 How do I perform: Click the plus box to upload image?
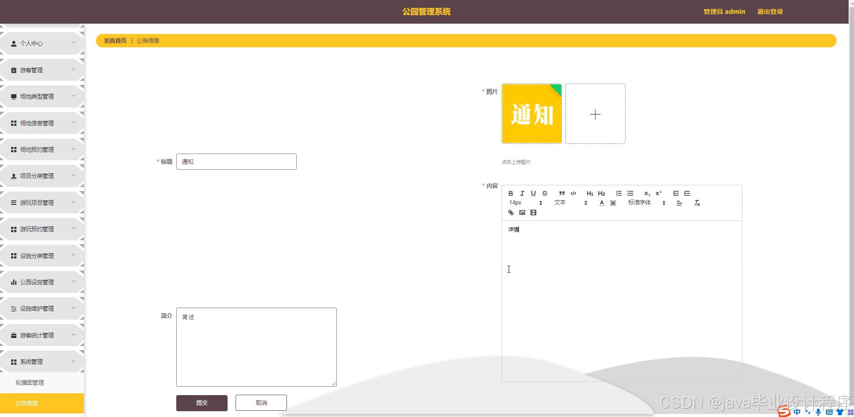click(x=595, y=113)
